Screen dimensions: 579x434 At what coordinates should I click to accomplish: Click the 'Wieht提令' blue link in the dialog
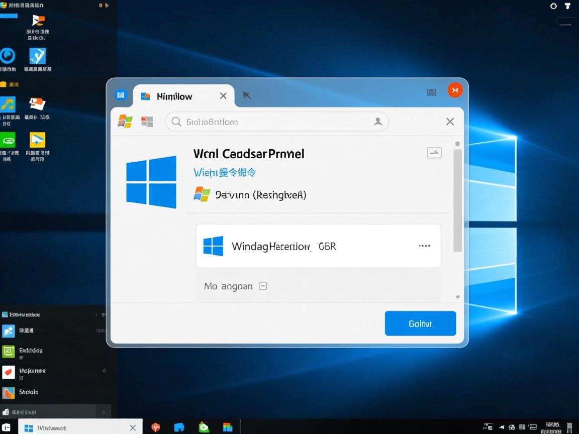pyautogui.click(x=224, y=172)
